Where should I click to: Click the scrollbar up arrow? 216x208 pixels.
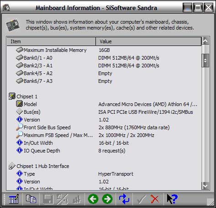[205, 41]
